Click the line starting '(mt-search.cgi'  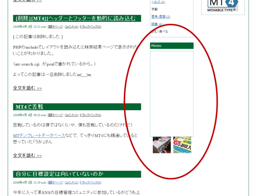(54, 64)
